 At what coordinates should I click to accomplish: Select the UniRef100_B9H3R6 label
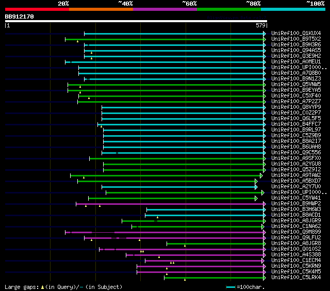[x=296, y=45]
